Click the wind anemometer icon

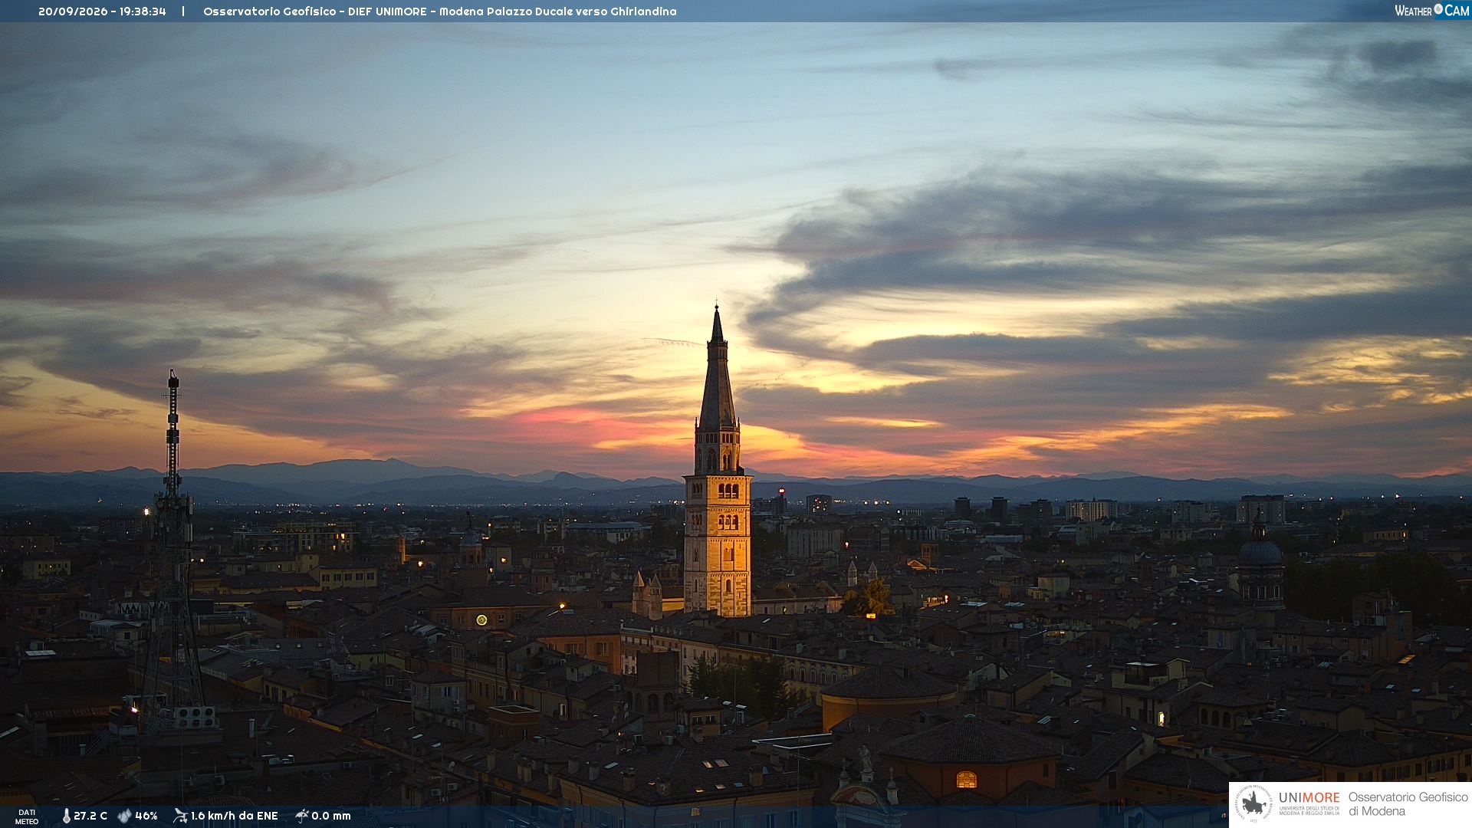(x=180, y=816)
